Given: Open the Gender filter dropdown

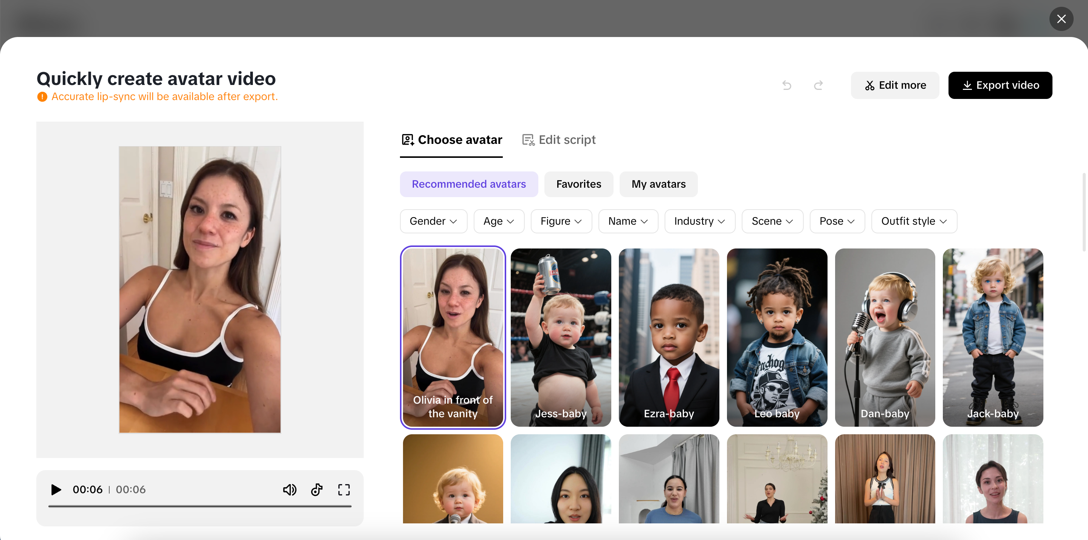Looking at the screenshot, I should (433, 221).
